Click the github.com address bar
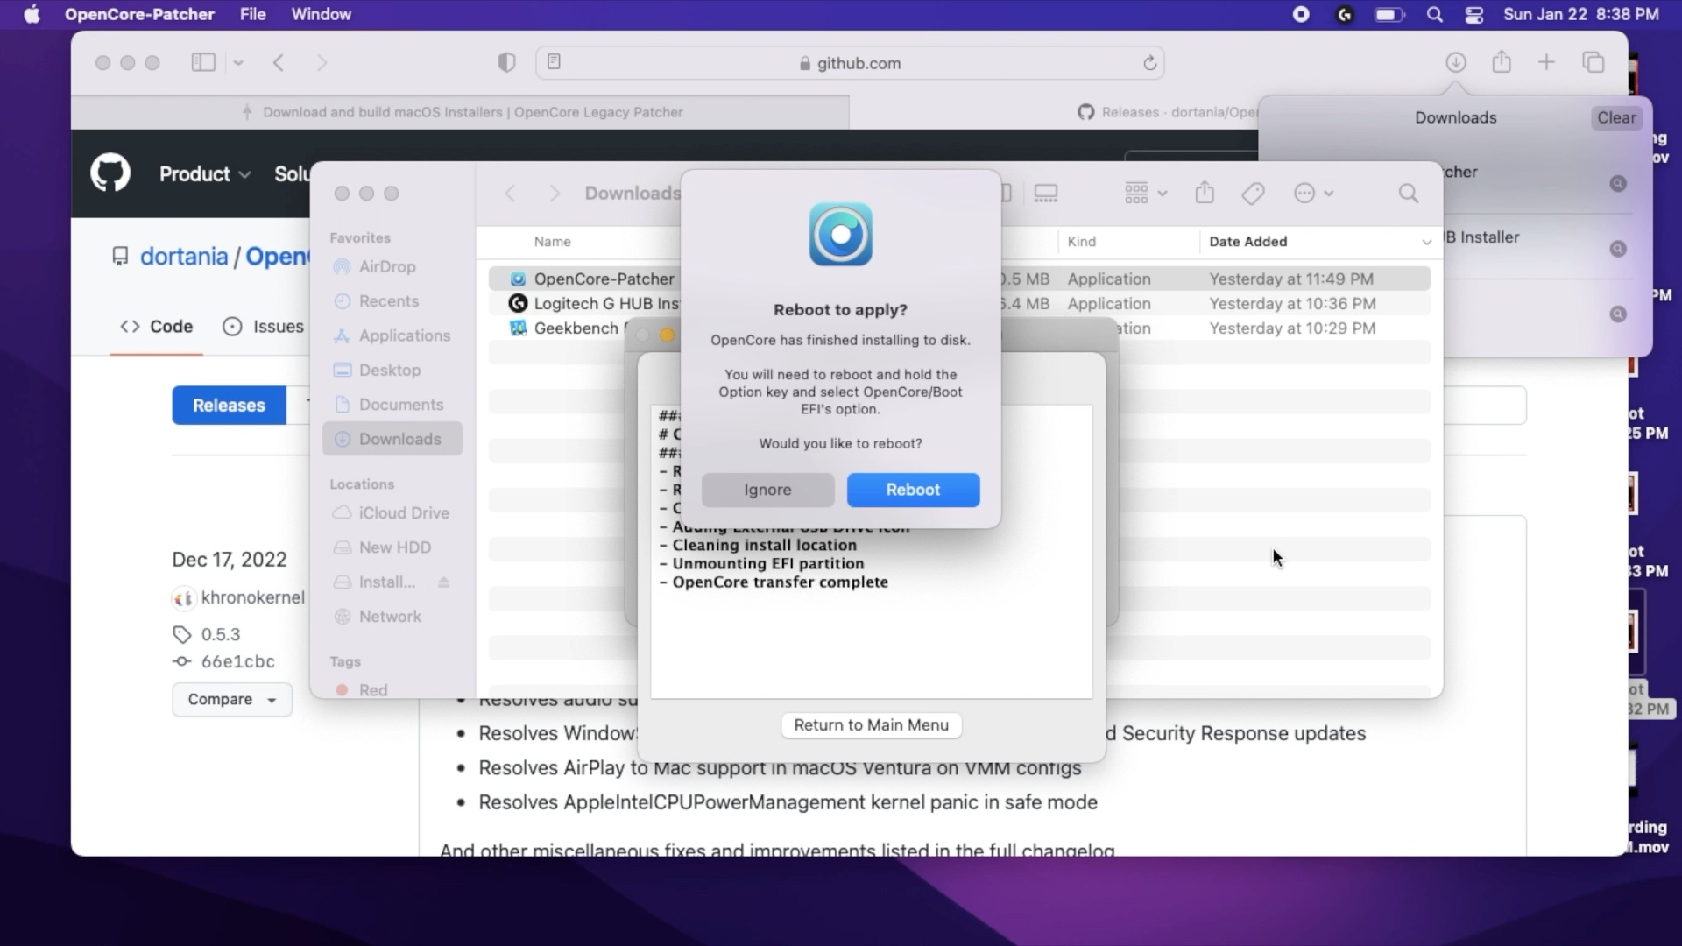 [850, 63]
